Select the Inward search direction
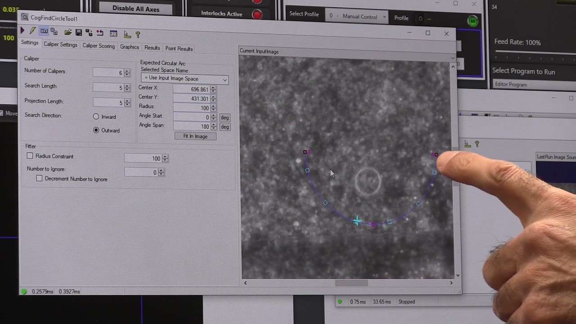 point(96,117)
